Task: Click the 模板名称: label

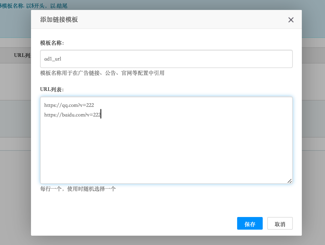Action: coord(52,43)
